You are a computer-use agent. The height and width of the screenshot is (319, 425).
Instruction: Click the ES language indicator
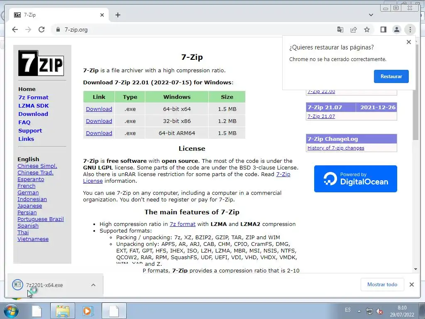(348, 310)
